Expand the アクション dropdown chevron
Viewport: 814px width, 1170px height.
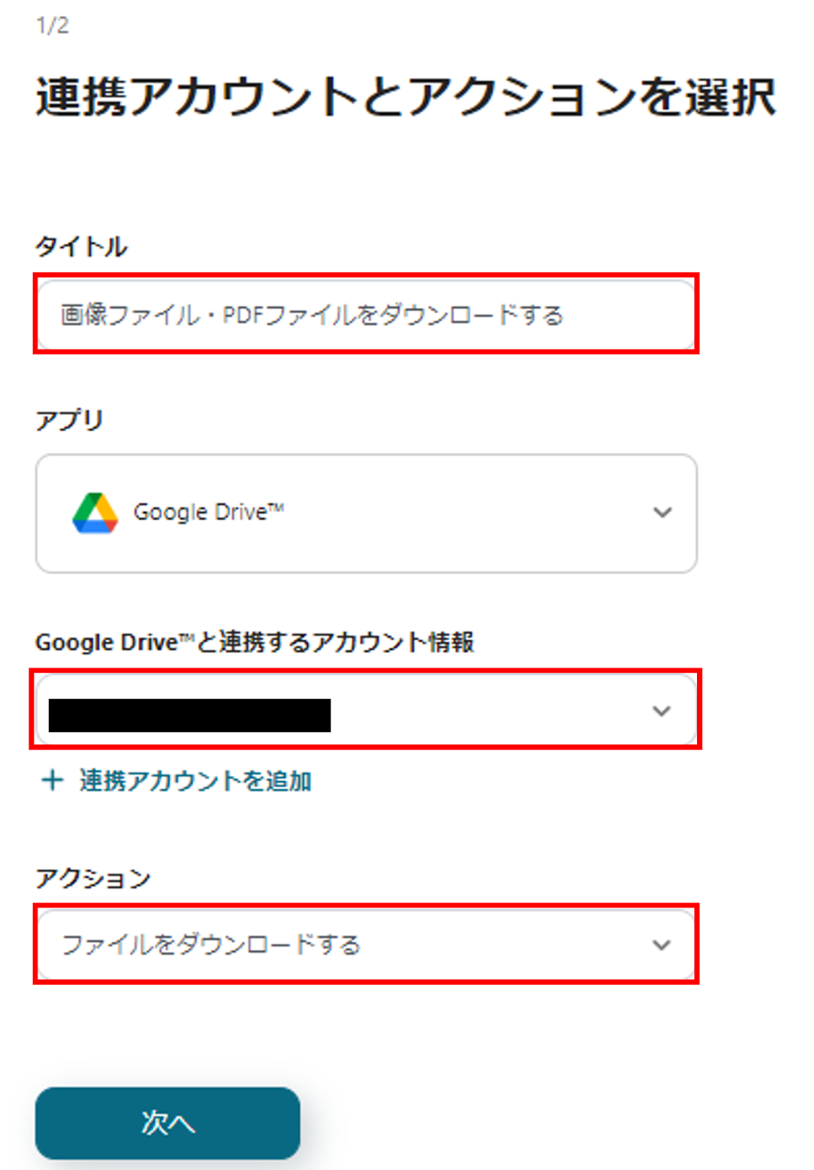pyautogui.click(x=661, y=945)
